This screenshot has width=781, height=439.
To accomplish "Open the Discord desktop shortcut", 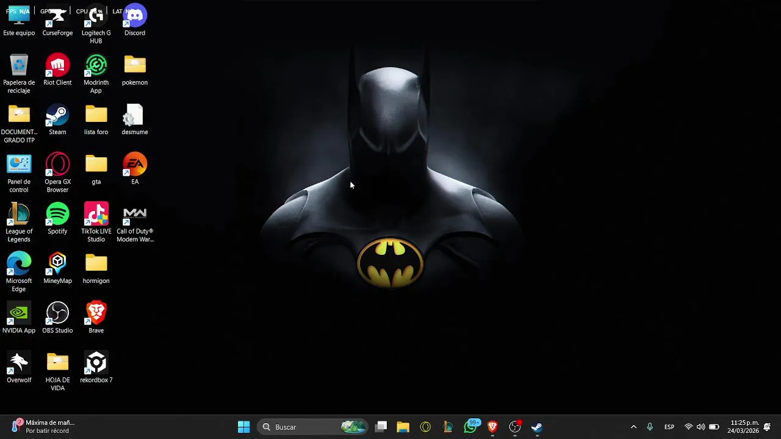I will [135, 21].
